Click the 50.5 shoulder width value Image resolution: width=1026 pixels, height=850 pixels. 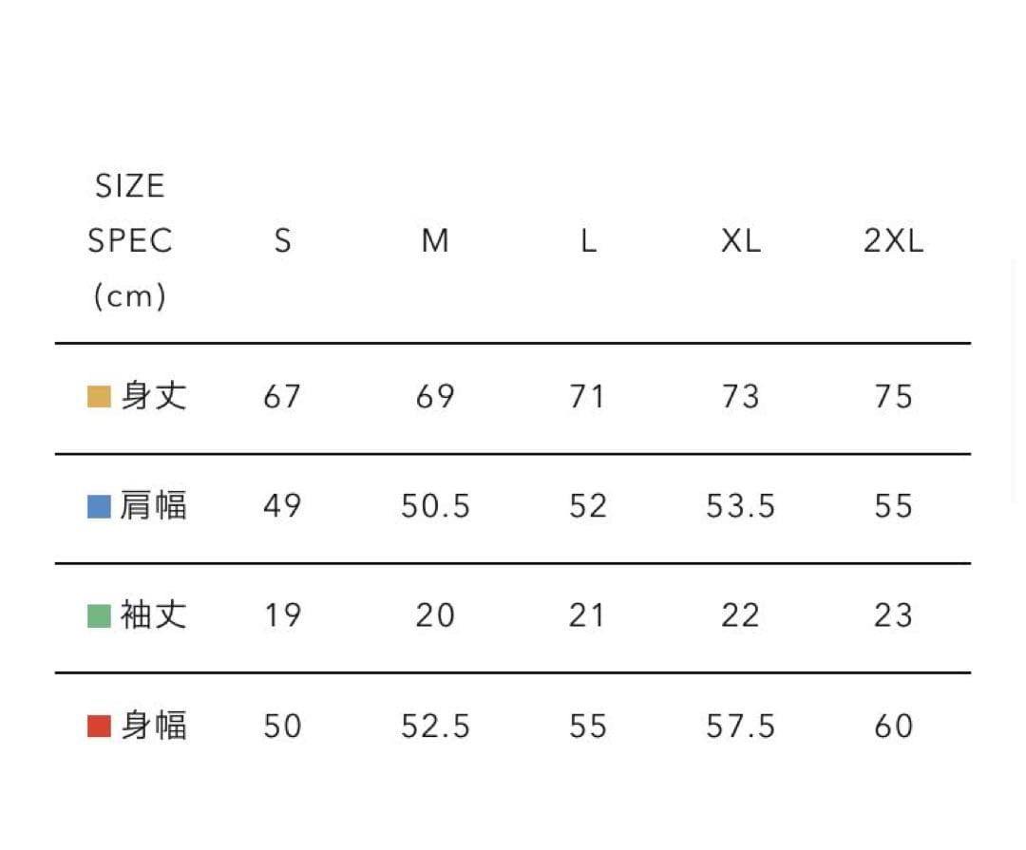[435, 506]
